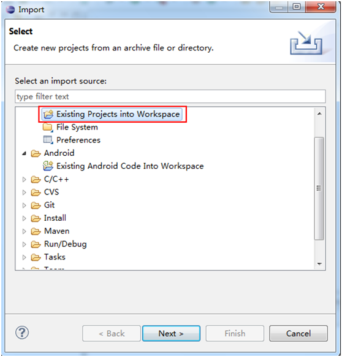
Task: Expand the CVS category
Action: 24,193
